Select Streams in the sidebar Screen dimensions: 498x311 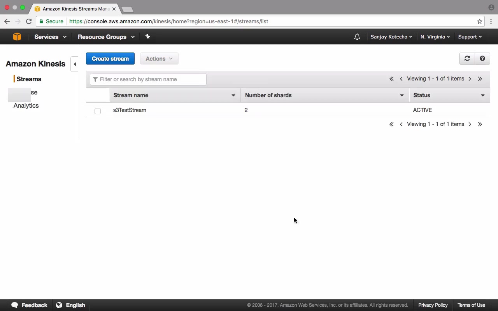point(29,79)
